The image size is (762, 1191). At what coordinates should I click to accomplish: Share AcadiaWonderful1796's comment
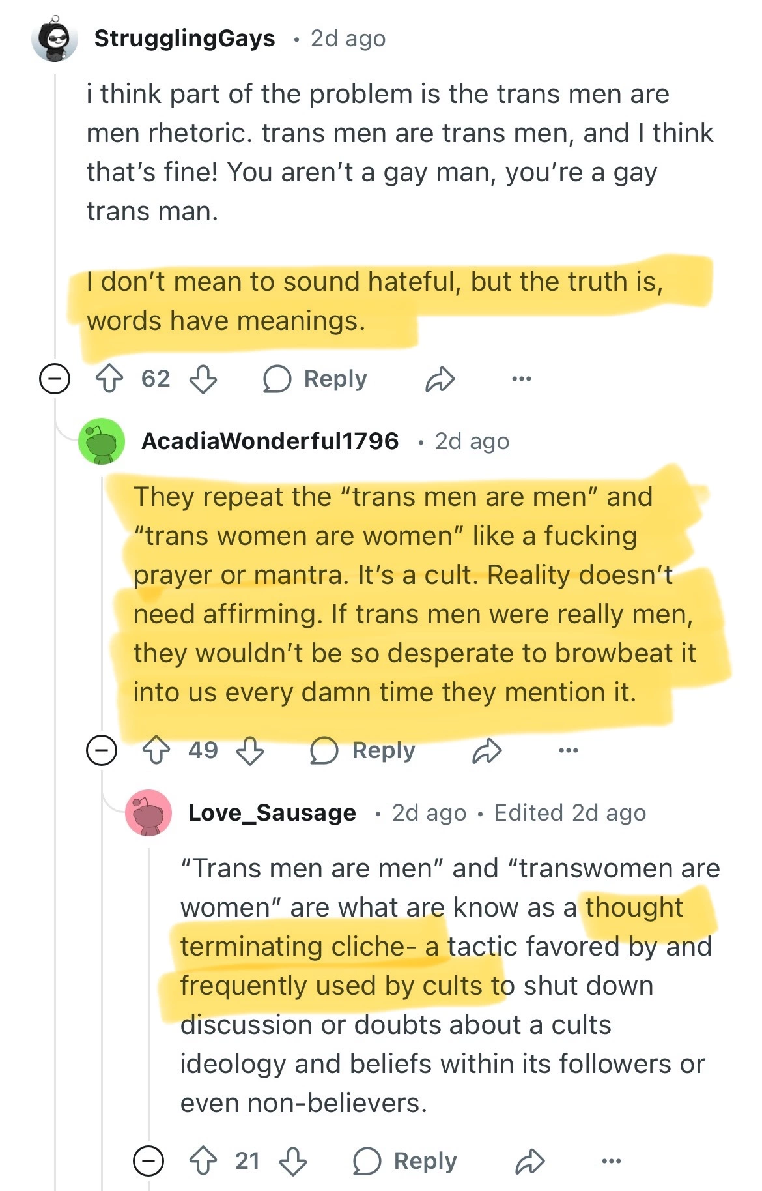pyautogui.click(x=487, y=750)
